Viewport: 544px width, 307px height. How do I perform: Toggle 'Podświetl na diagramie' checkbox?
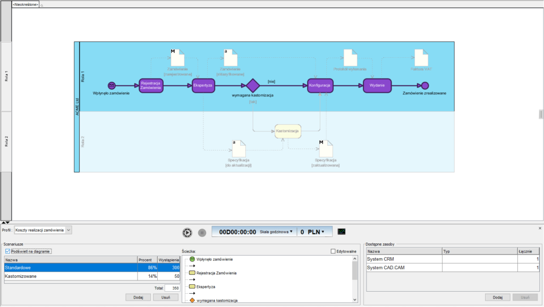(7, 251)
